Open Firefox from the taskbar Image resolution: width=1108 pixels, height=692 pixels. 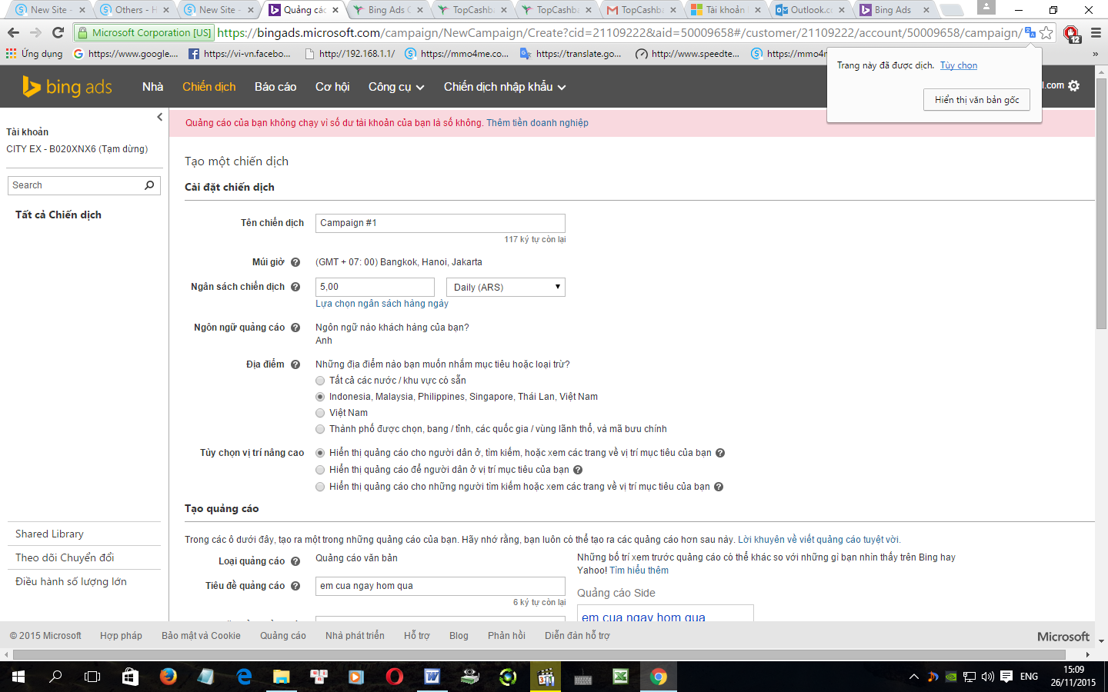point(168,677)
